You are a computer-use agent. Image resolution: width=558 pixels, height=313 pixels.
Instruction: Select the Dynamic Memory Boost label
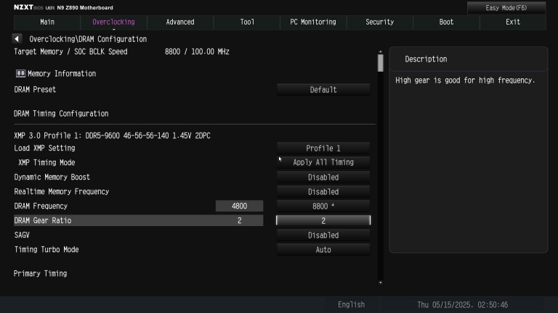52,177
